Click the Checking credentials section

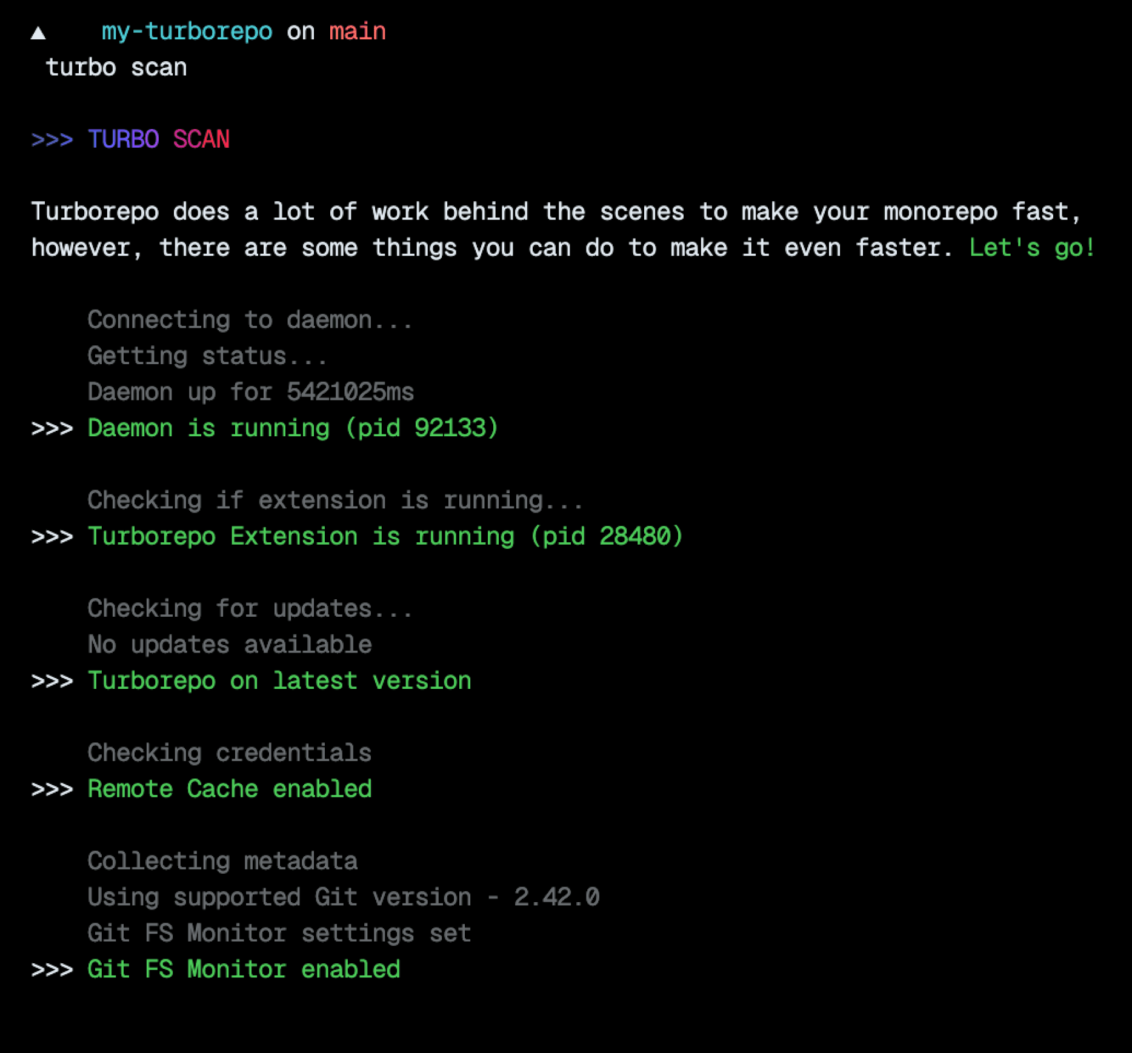click(x=229, y=752)
